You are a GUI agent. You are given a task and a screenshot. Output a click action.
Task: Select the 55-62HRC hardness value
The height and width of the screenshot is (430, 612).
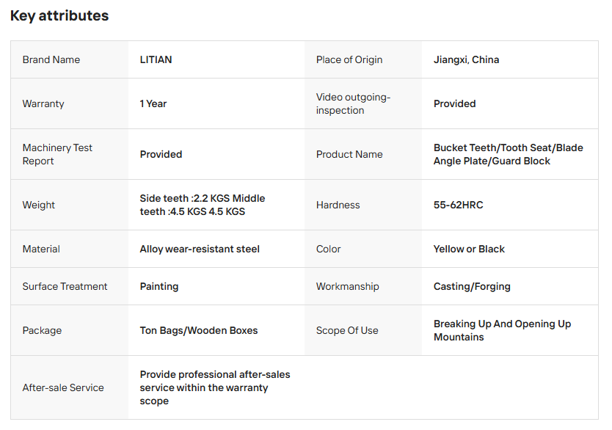tap(458, 205)
